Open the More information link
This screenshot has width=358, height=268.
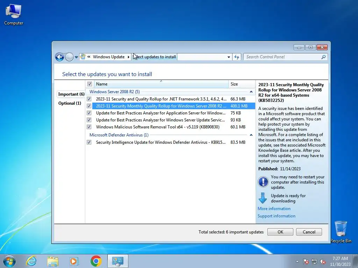(x=274, y=209)
